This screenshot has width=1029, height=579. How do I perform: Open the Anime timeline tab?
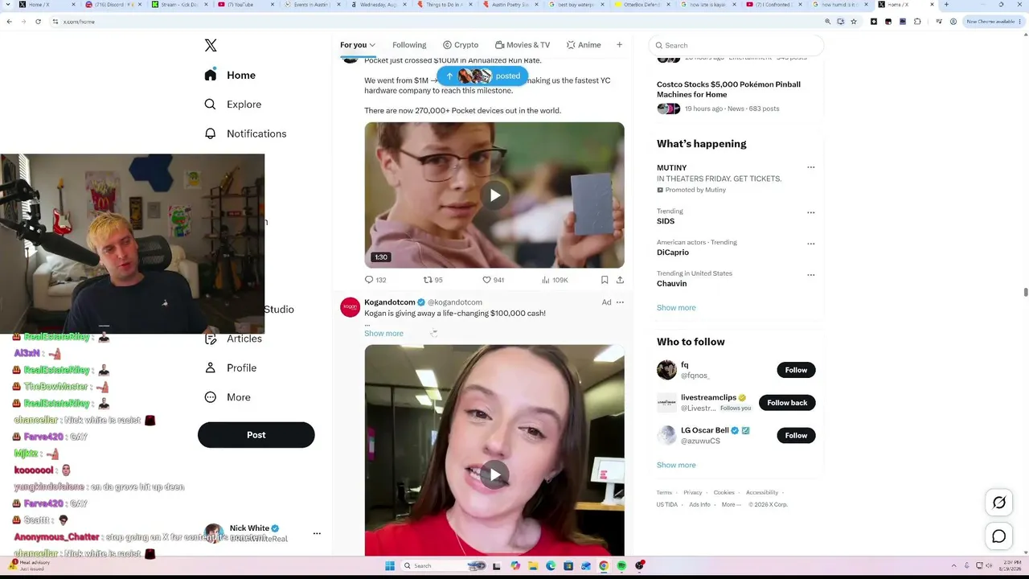[584, 45]
